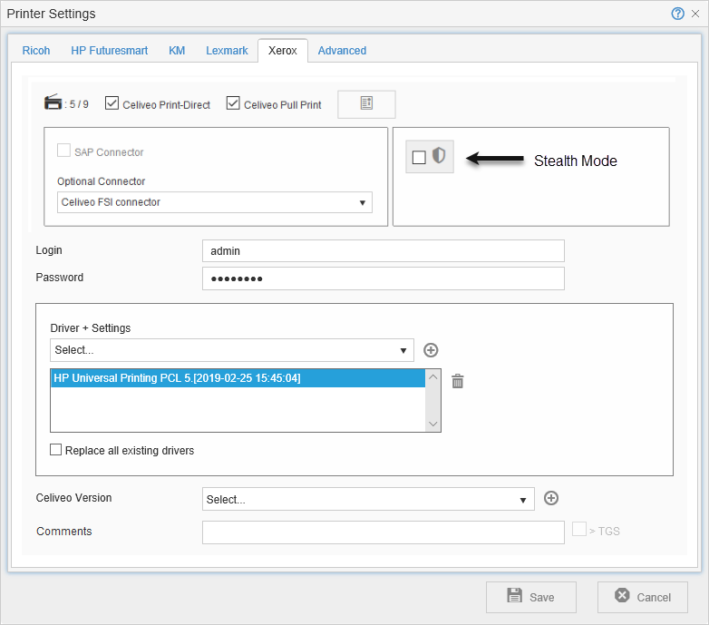Enable the Stealth Mode checkbox

[x=419, y=158]
